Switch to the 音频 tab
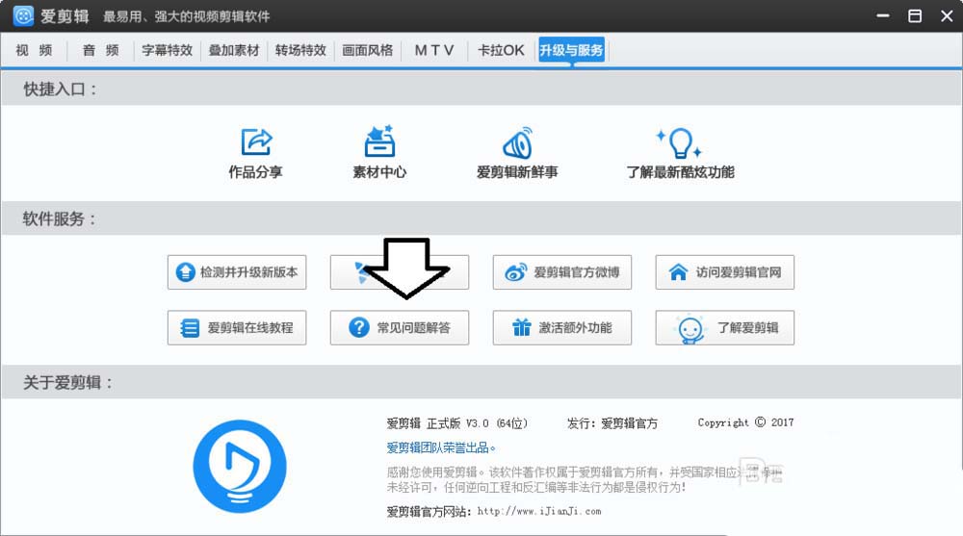 click(101, 50)
